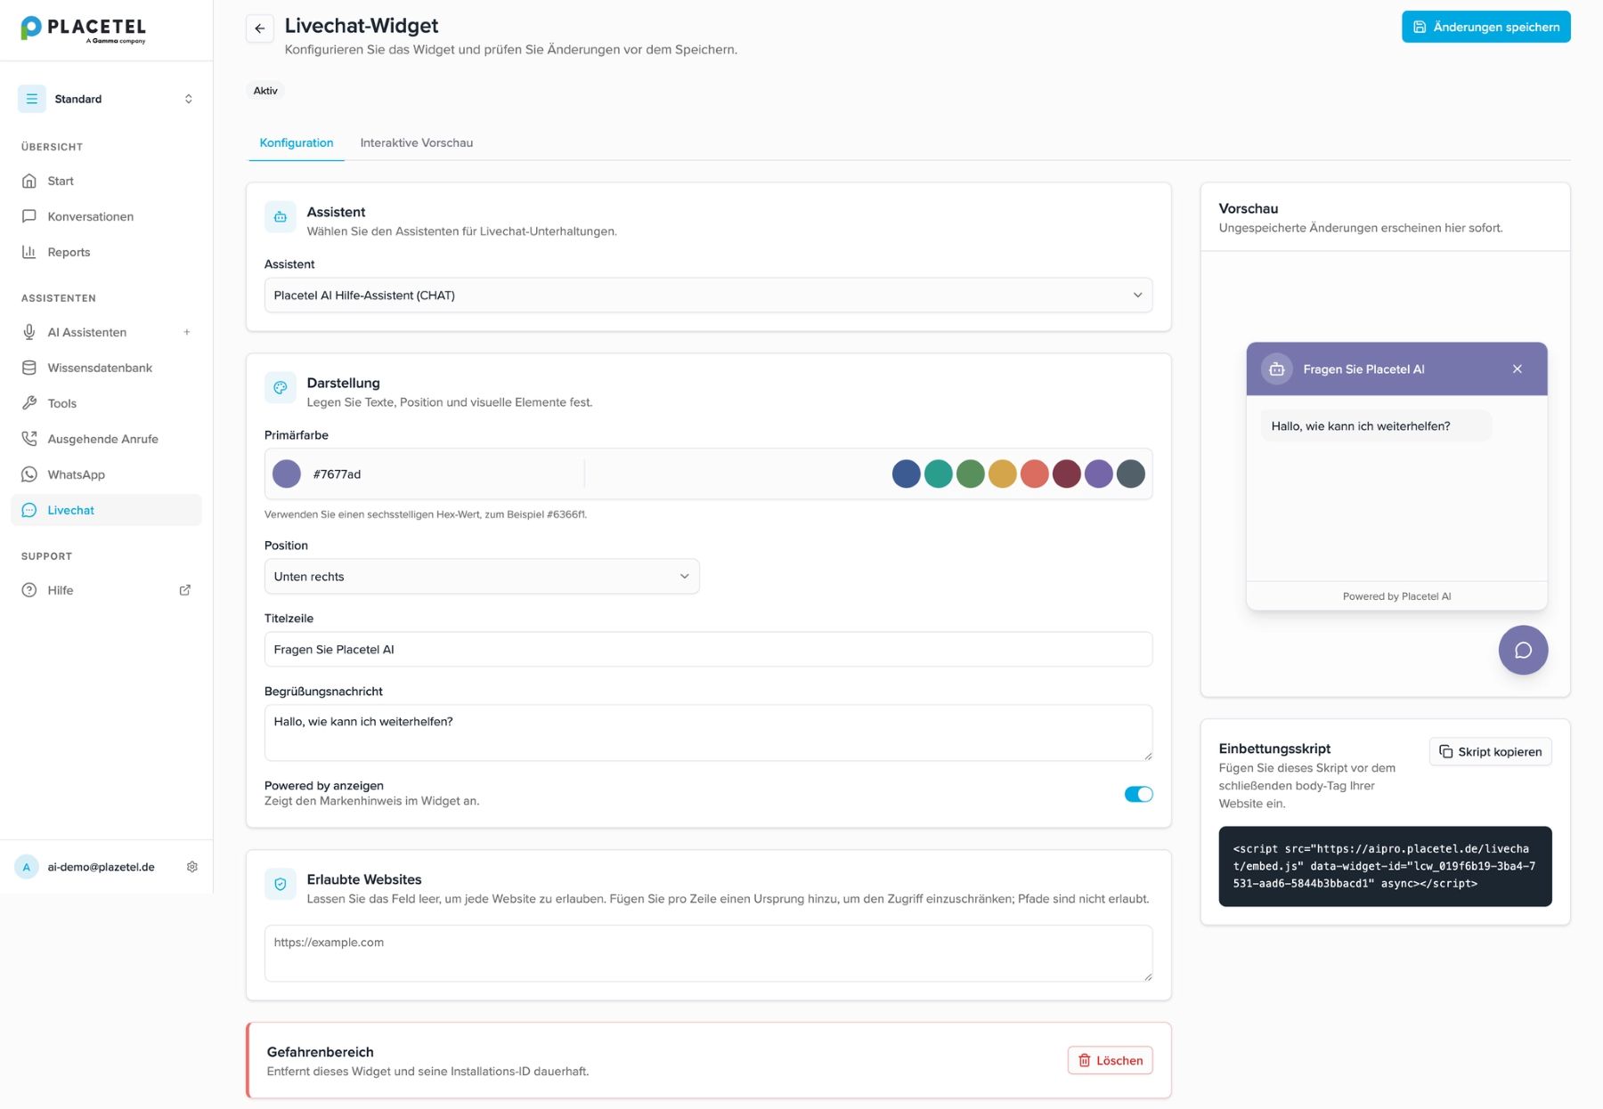Open Reports via its bar chart icon

click(x=29, y=252)
